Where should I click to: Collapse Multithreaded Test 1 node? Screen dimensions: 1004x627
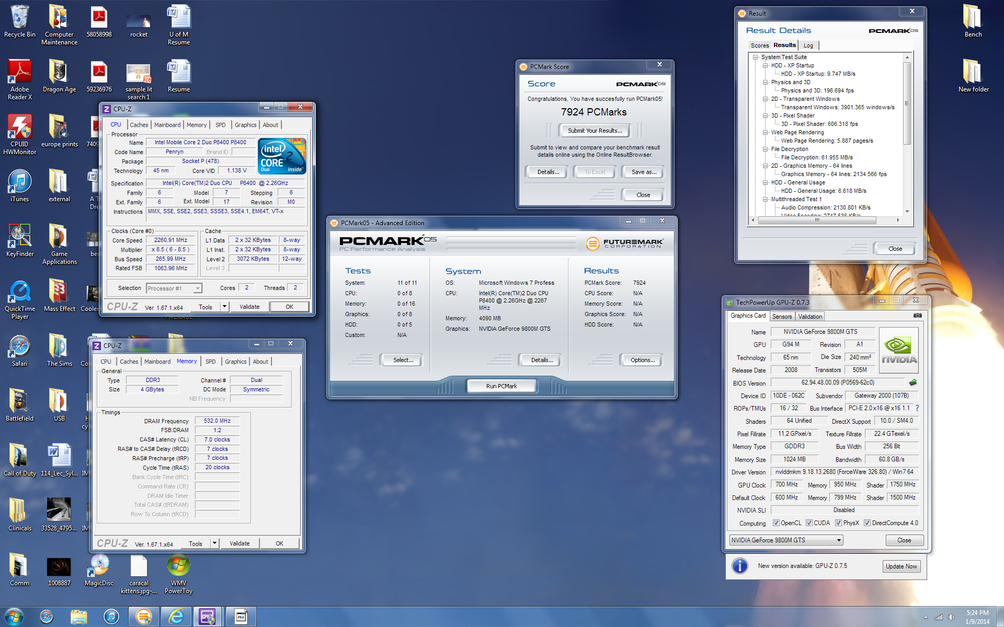click(x=766, y=199)
